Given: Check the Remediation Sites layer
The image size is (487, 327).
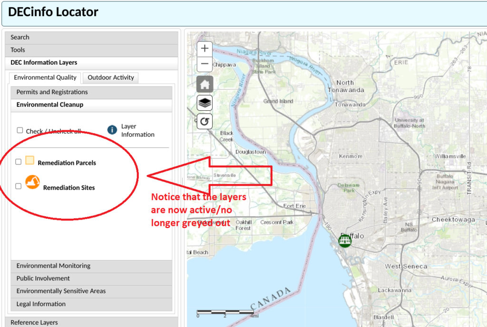Looking at the screenshot, I should [18, 186].
